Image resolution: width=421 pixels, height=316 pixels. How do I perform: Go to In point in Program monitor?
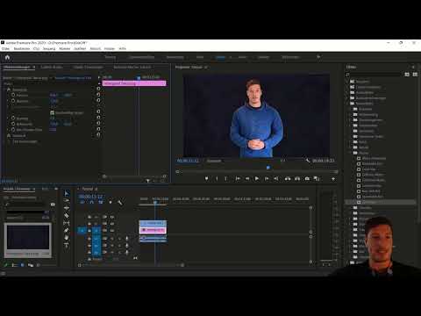coord(238,178)
